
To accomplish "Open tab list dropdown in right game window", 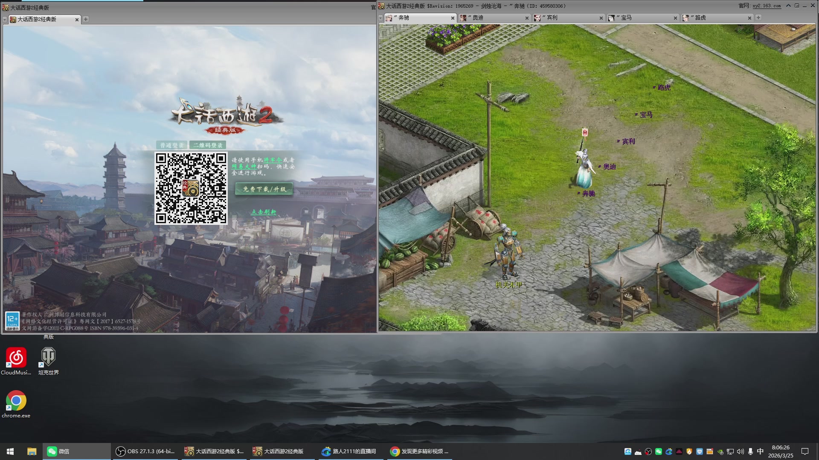I will pyautogui.click(x=380, y=18).
